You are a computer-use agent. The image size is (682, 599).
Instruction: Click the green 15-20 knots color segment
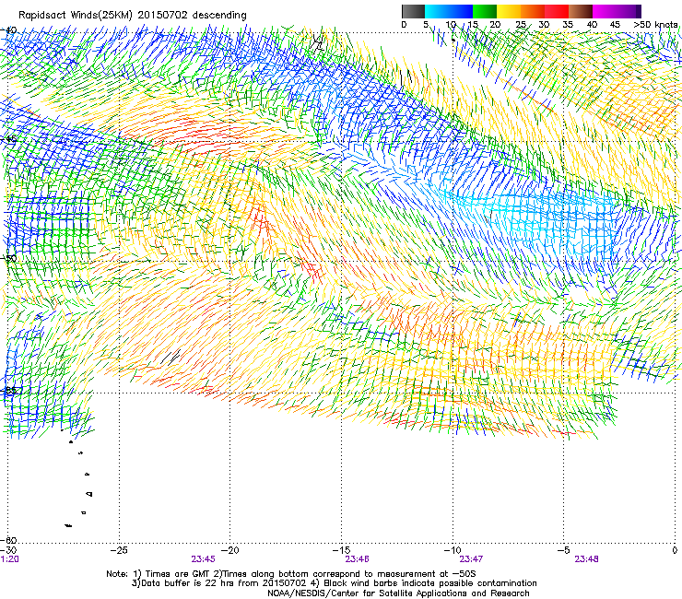[485, 11]
